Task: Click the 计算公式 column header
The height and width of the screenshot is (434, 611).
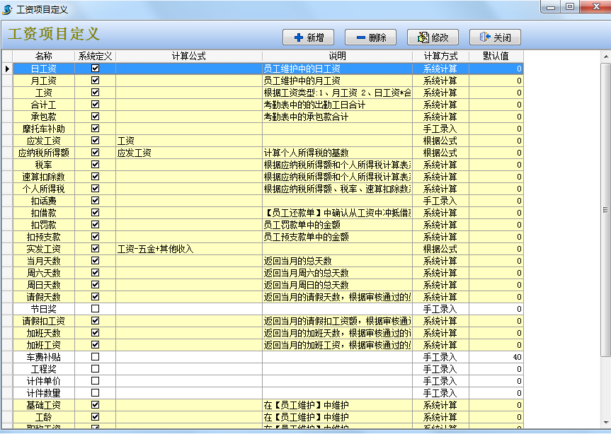Action: pyautogui.click(x=188, y=56)
